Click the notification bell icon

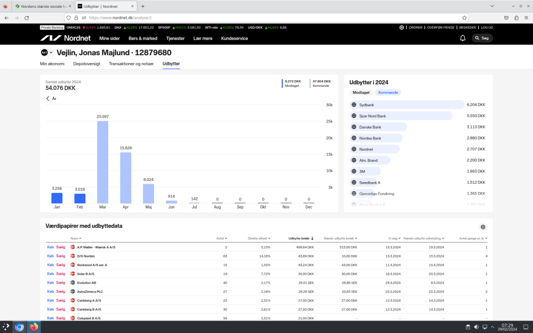click(463, 38)
